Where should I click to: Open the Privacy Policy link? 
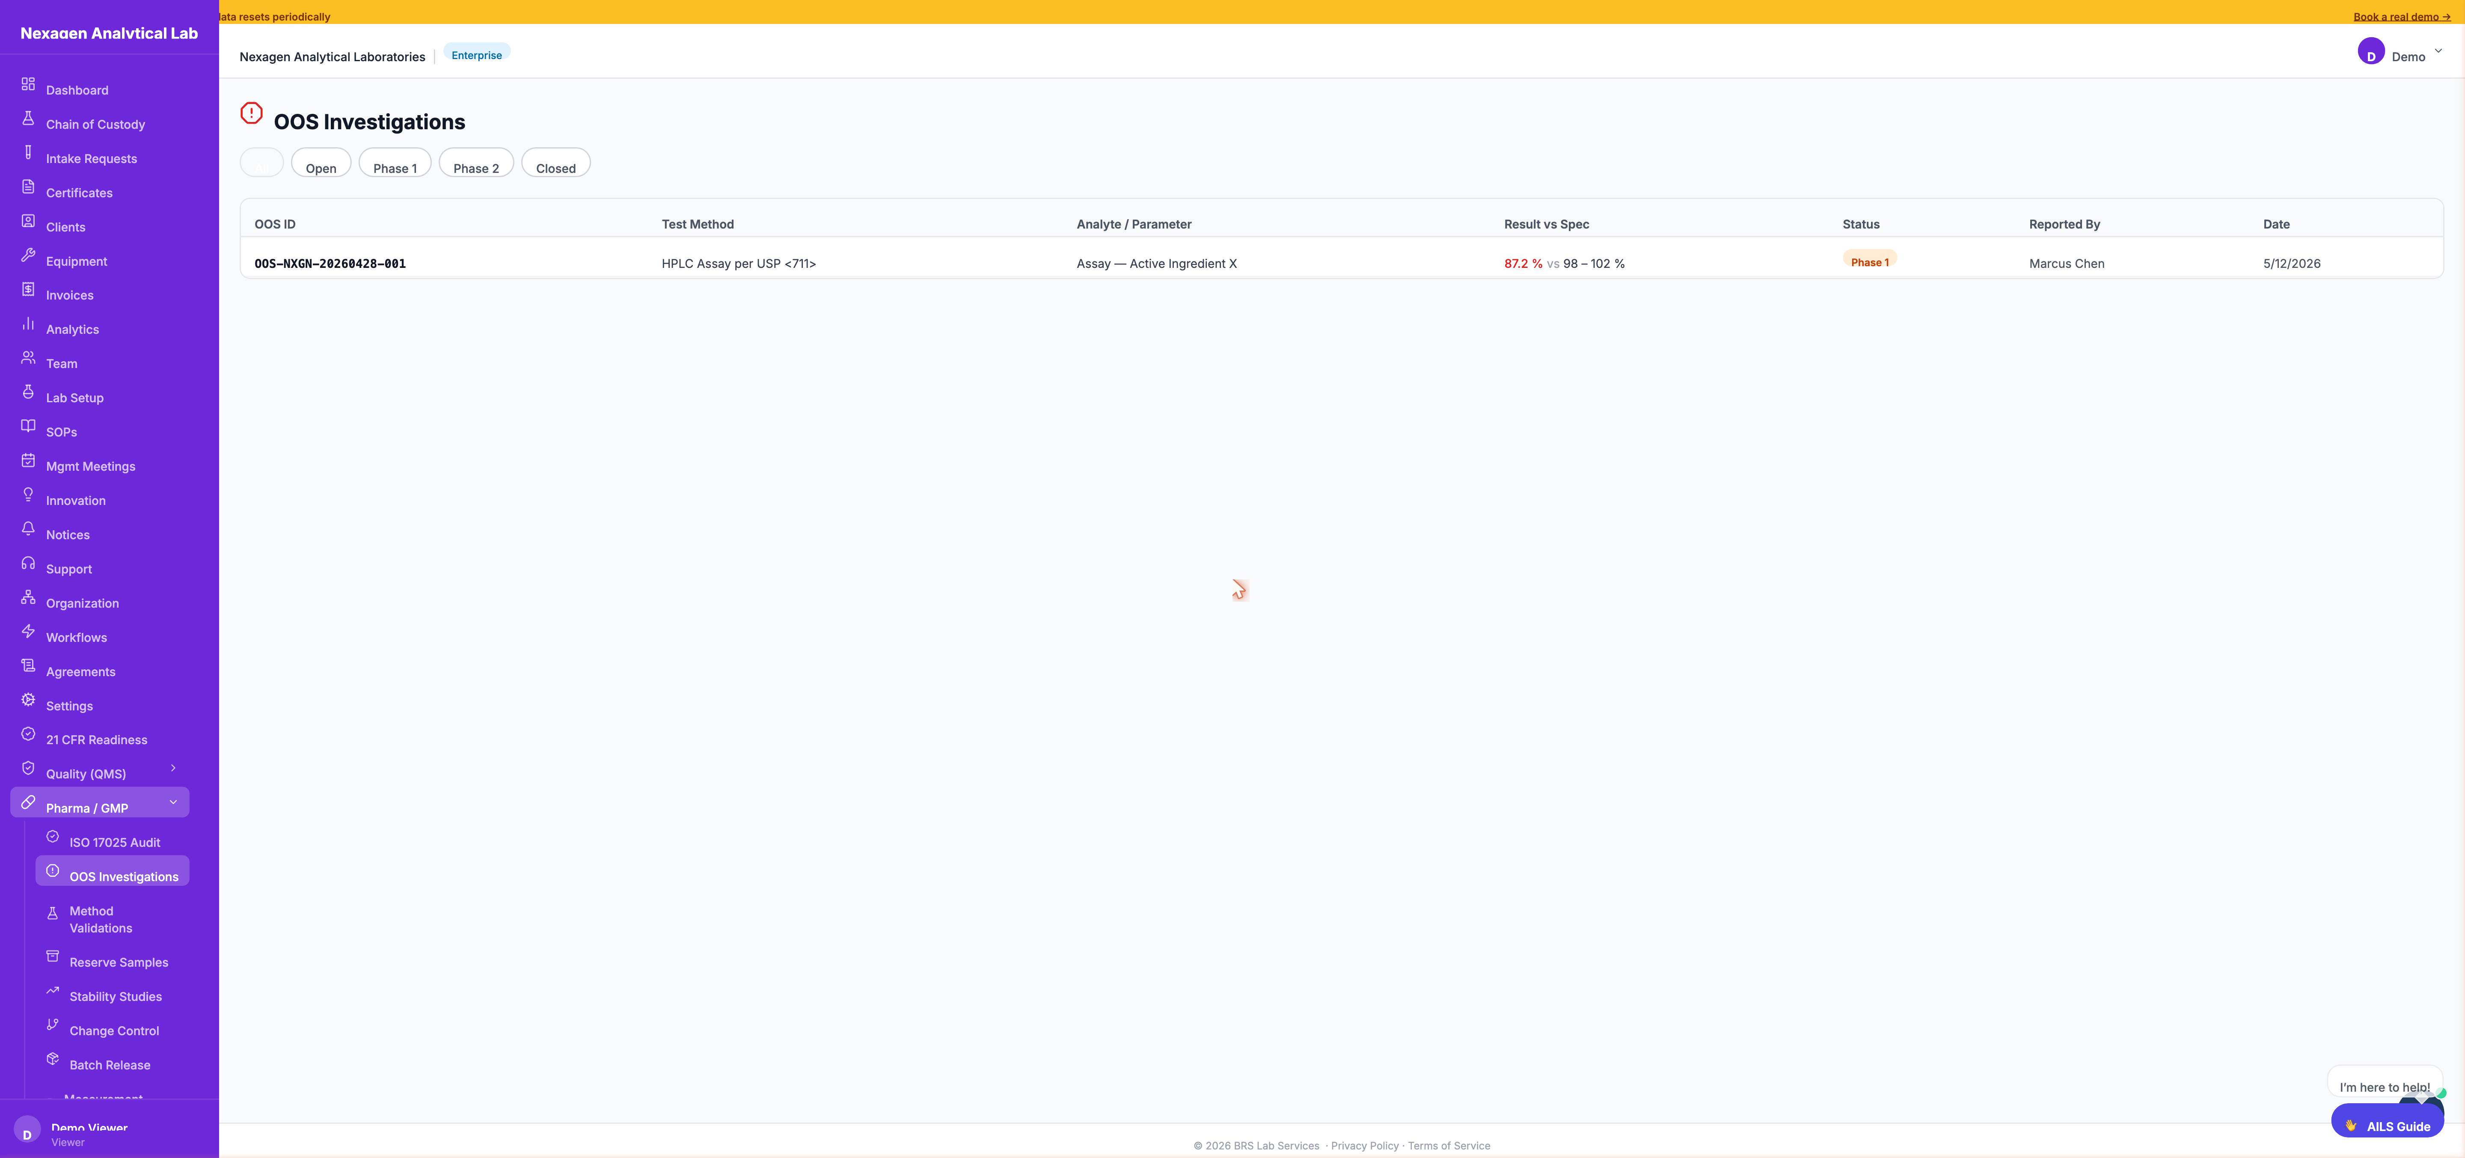click(x=1365, y=1146)
